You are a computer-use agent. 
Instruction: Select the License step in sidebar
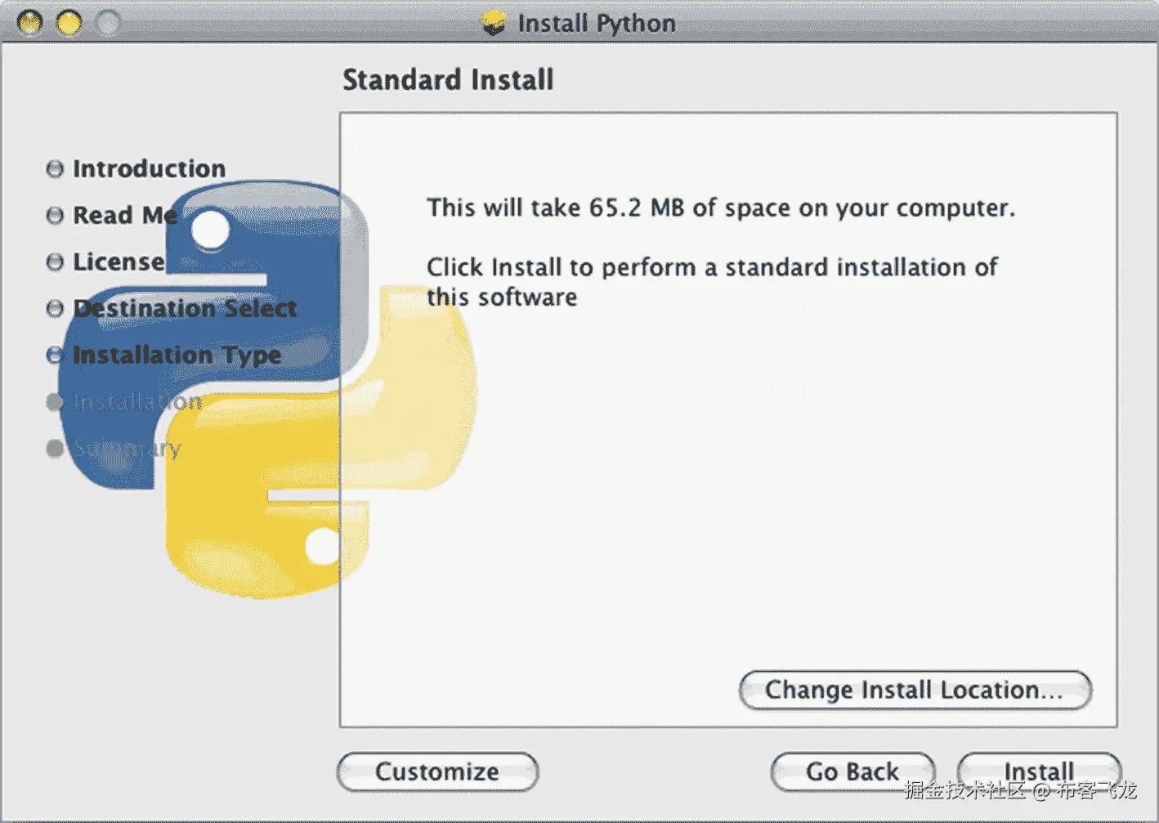click(118, 262)
